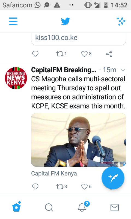Tap the Twitter bird logo

point(65,21)
